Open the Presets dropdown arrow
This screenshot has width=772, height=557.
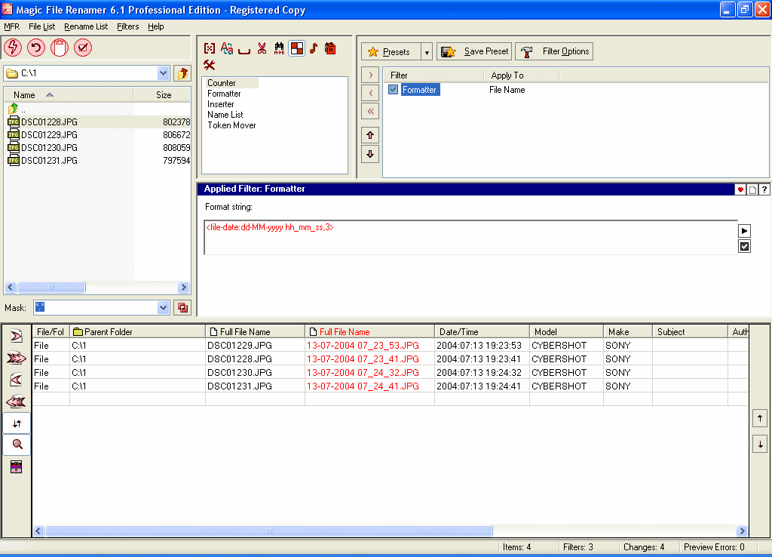pos(426,52)
